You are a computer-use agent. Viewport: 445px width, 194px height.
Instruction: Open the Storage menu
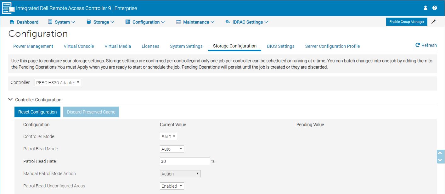coord(100,22)
